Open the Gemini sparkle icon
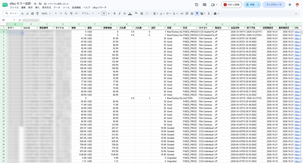The width and height of the screenshot is (303, 163). click(289, 5)
